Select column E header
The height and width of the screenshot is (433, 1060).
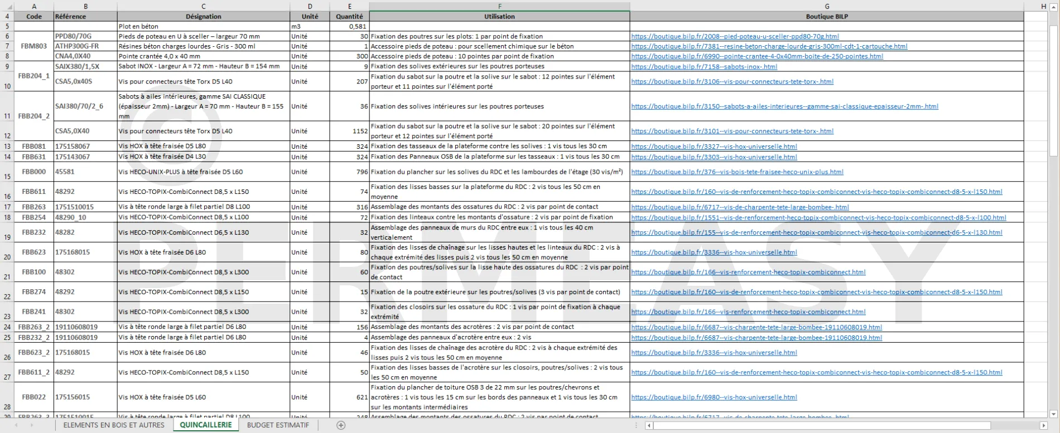349,7
